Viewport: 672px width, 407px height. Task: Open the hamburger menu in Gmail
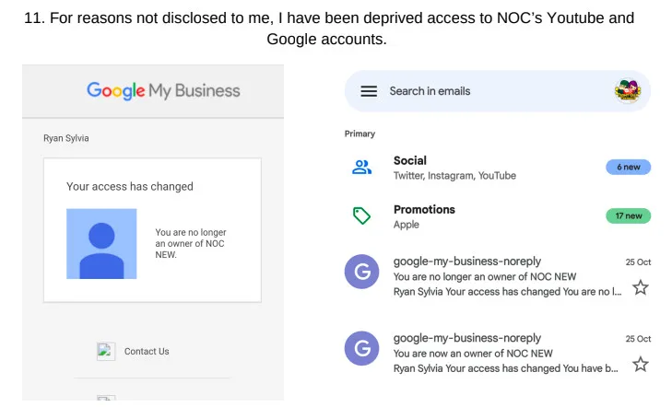[369, 91]
